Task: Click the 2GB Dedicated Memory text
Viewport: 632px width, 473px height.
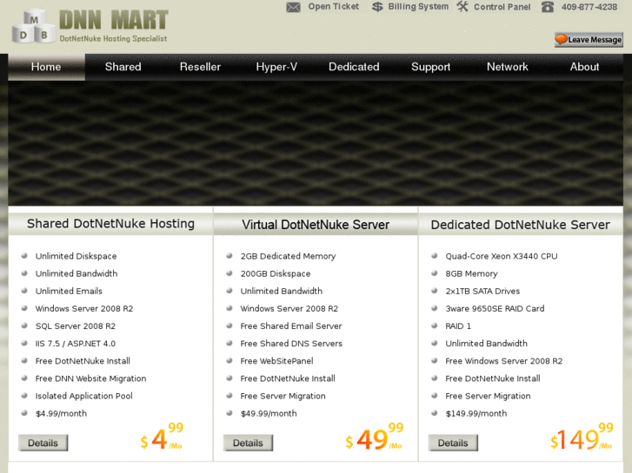Action: click(288, 256)
